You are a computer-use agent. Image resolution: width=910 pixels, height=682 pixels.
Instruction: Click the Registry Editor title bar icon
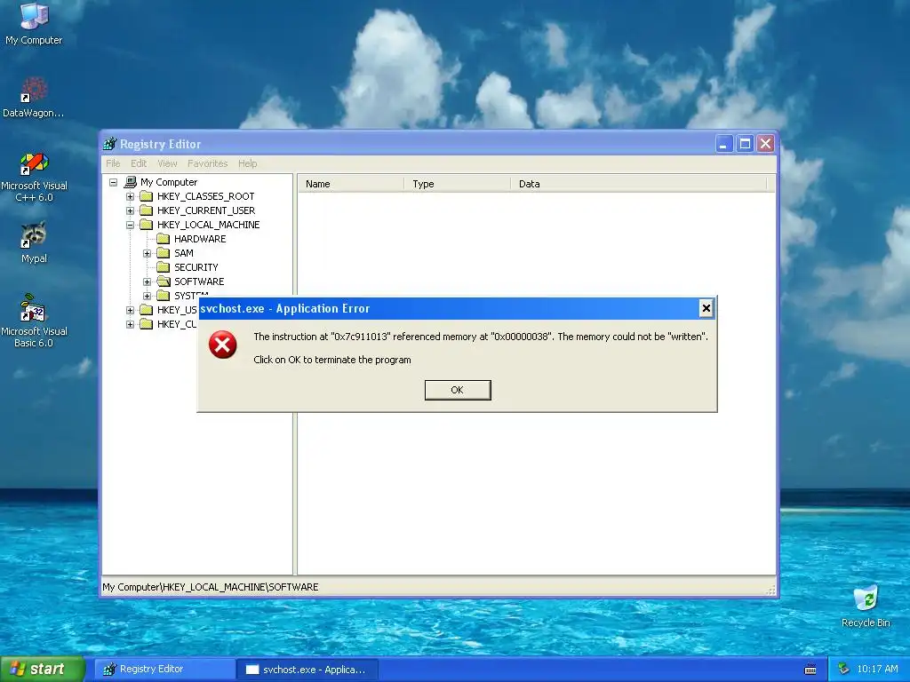[109, 144]
